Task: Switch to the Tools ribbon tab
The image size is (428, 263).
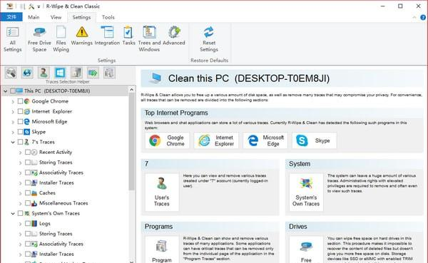Action: (x=108, y=17)
